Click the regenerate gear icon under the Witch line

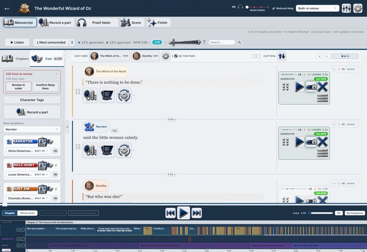124,95
